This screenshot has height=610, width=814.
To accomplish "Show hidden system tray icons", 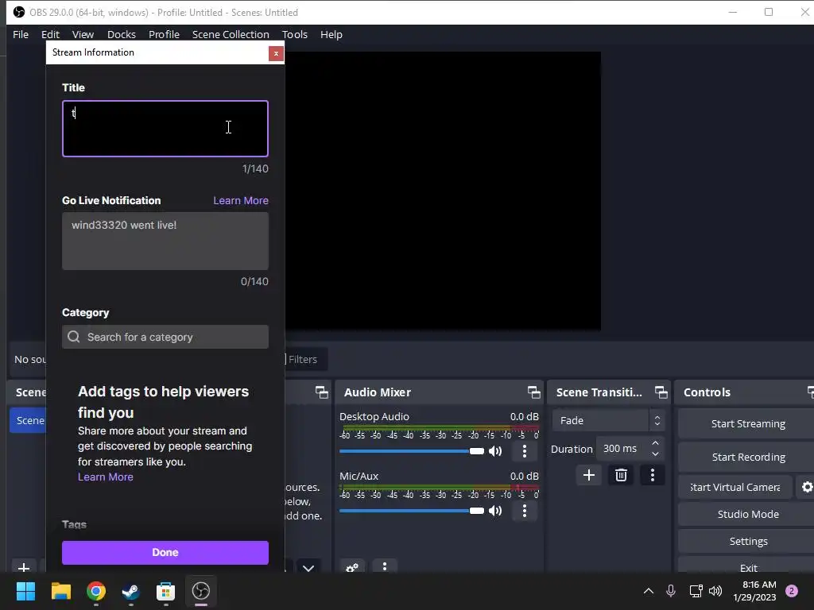I will pyautogui.click(x=649, y=591).
